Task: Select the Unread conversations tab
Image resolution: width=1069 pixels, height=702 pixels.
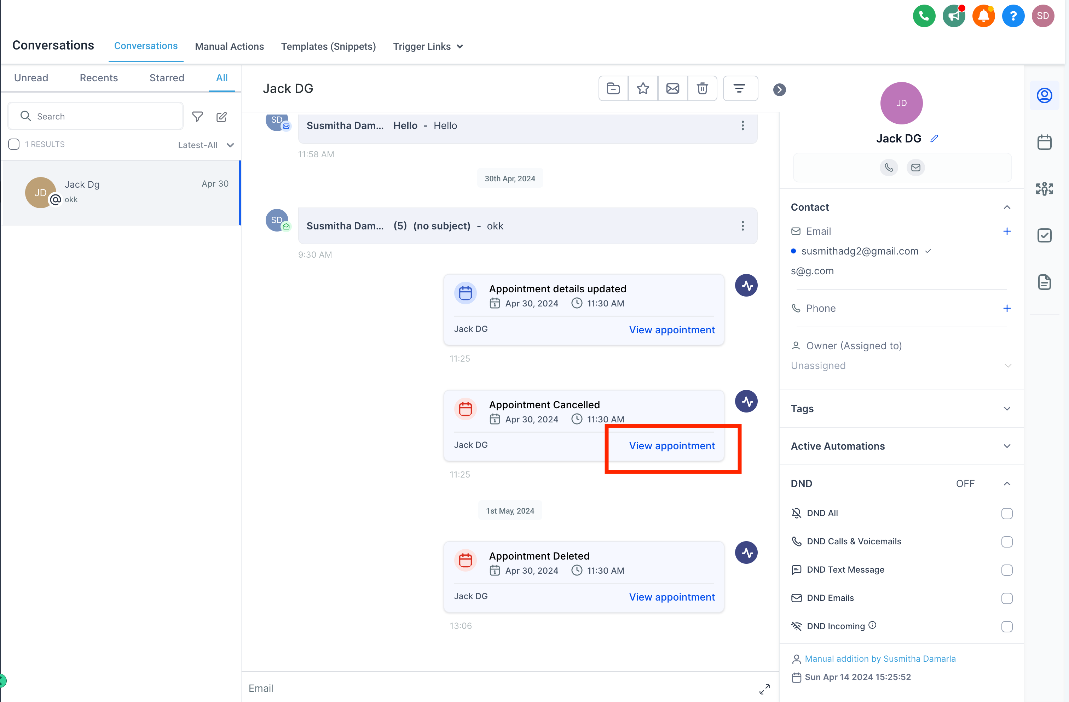Action: click(31, 78)
